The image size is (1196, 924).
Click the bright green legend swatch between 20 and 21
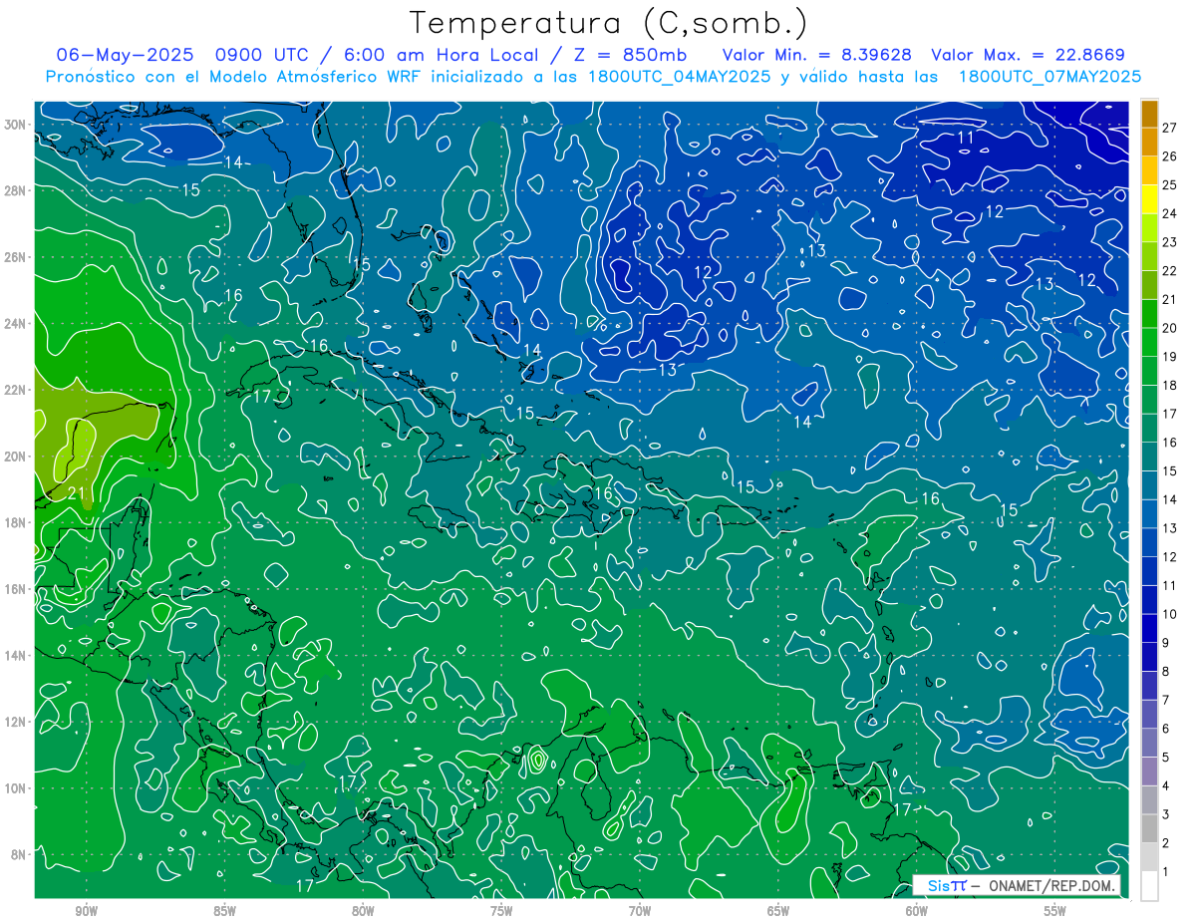1149,314
